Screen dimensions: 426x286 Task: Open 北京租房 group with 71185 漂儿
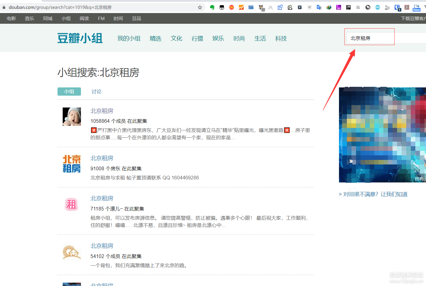pyautogui.click(x=102, y=198)
